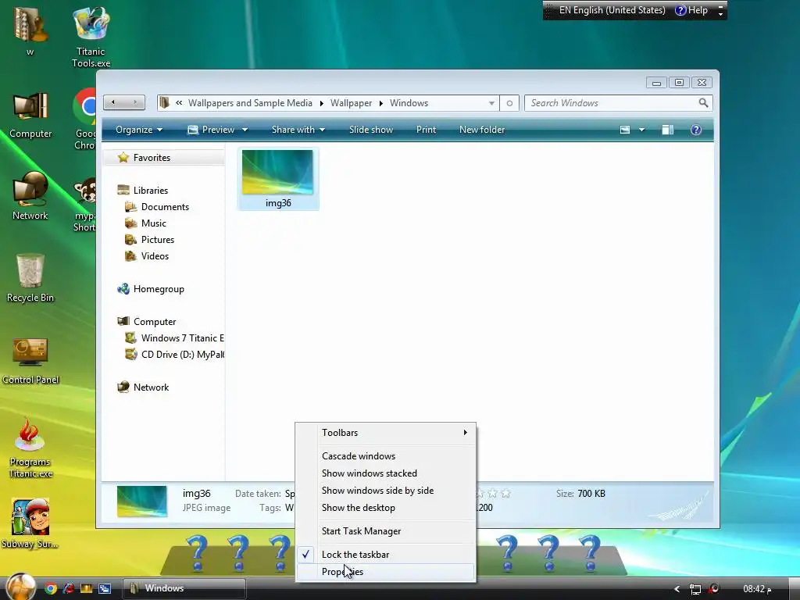Select Windows 7 Titanic drive in sidebar

tap(174, 338)
